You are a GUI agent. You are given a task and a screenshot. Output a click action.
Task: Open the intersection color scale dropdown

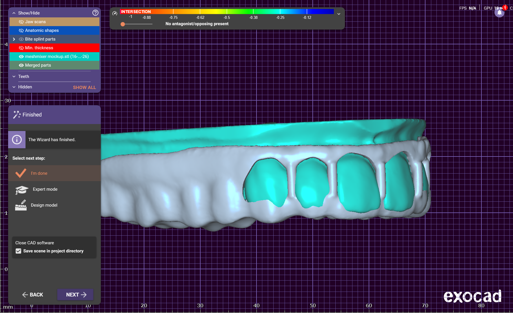pos(339,14)
